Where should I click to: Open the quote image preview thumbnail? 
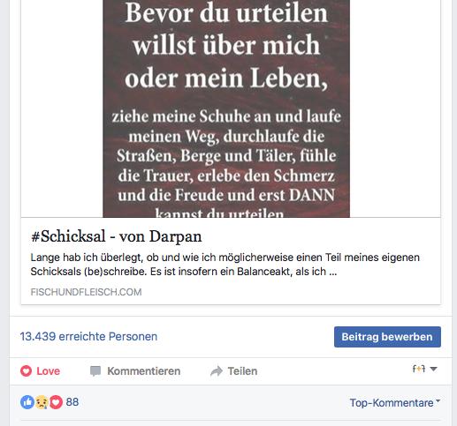[226, 108]
